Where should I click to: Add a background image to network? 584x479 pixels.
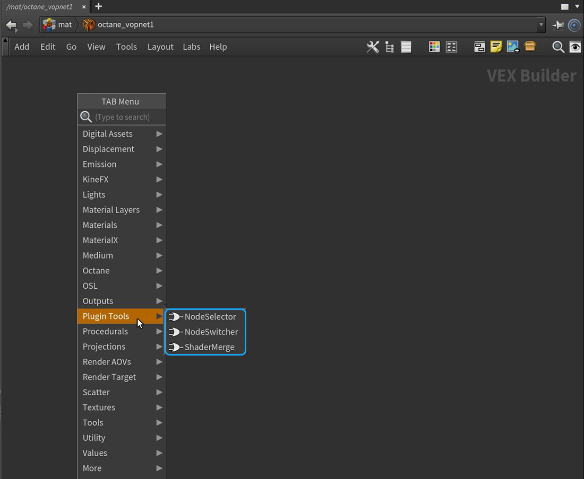point(513,47)
